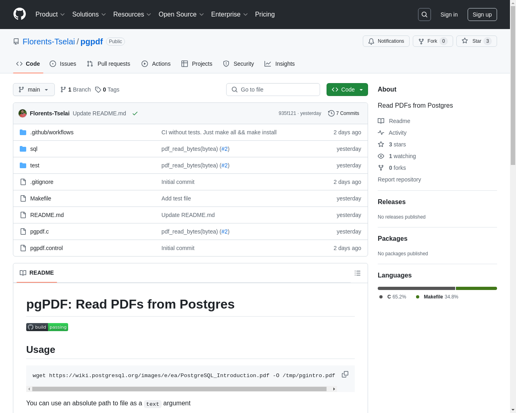
Task: Expand the Solutions menu
Action: pos(89,15)
